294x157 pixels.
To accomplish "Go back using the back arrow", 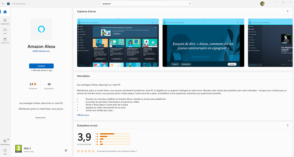I will tap(3, 4).
